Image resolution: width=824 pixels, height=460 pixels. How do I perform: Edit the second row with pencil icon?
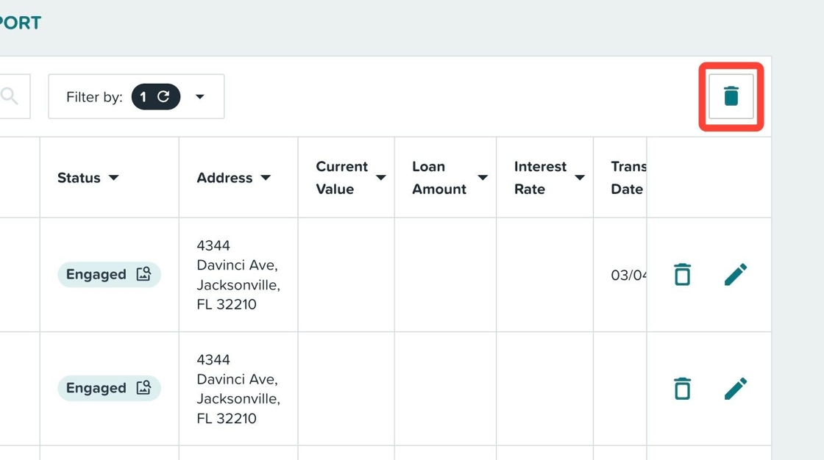coord(735,388)
